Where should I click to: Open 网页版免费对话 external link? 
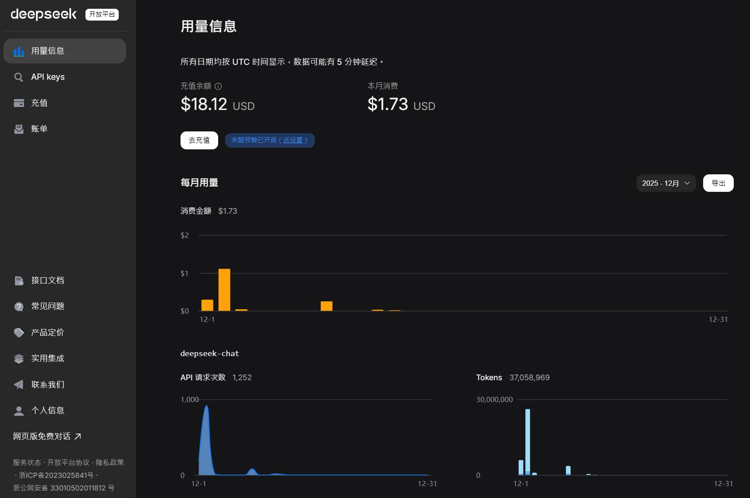(47, 436)
